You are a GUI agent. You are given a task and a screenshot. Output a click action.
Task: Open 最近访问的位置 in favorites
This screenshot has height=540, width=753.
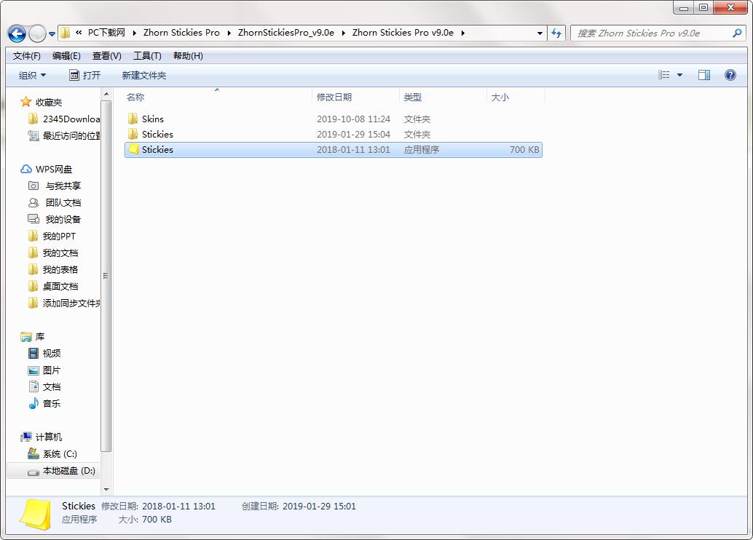tap(71, 136)
